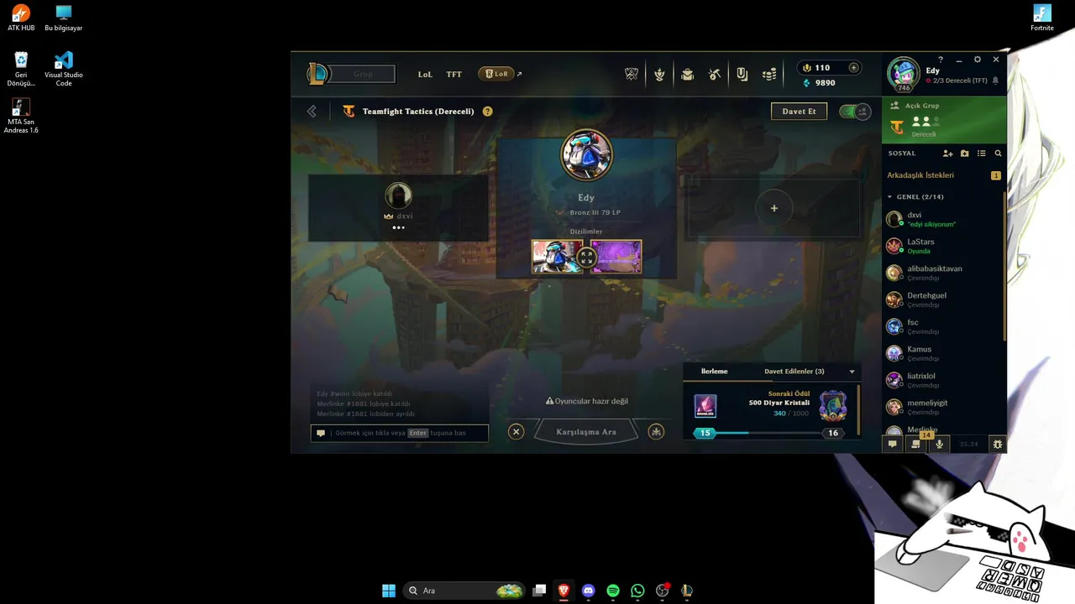The width and height of the screenshot is (1075, 604).
Task: Select friend dxvi in the list
Action: click(943, 219)
